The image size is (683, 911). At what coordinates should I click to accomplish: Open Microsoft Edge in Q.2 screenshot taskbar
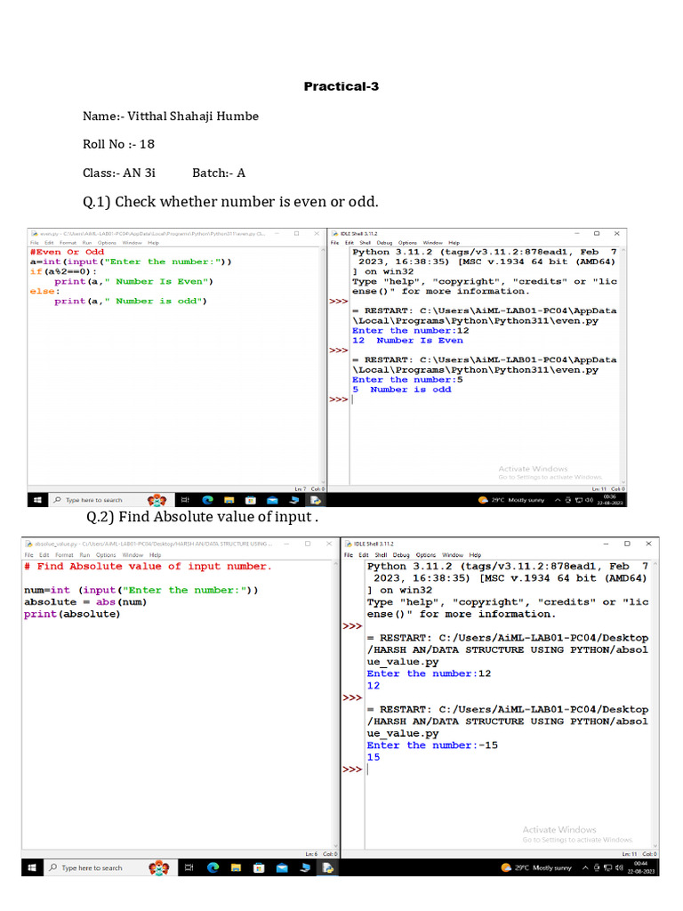(x=213, y=867)
